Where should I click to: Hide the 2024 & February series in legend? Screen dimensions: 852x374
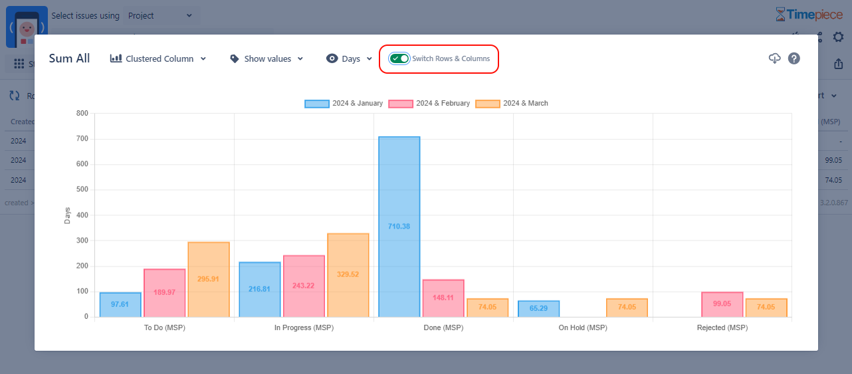[x=429, y=104]
